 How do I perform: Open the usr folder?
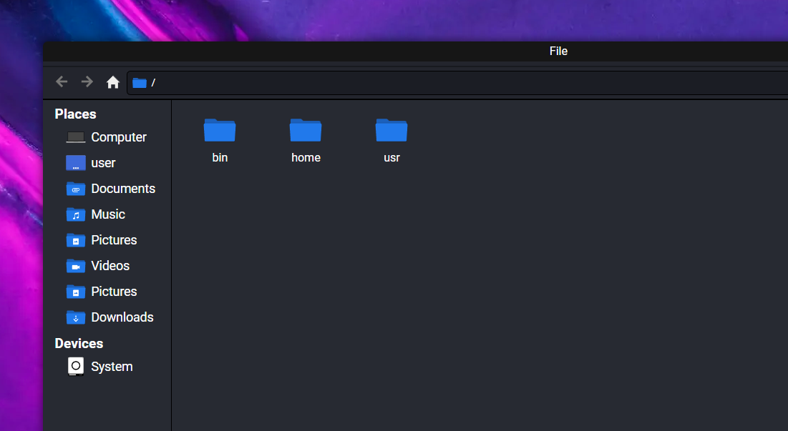[391, 131]
